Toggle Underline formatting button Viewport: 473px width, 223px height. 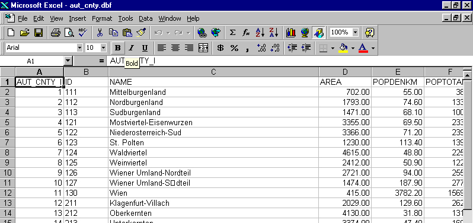pos(145,47)
